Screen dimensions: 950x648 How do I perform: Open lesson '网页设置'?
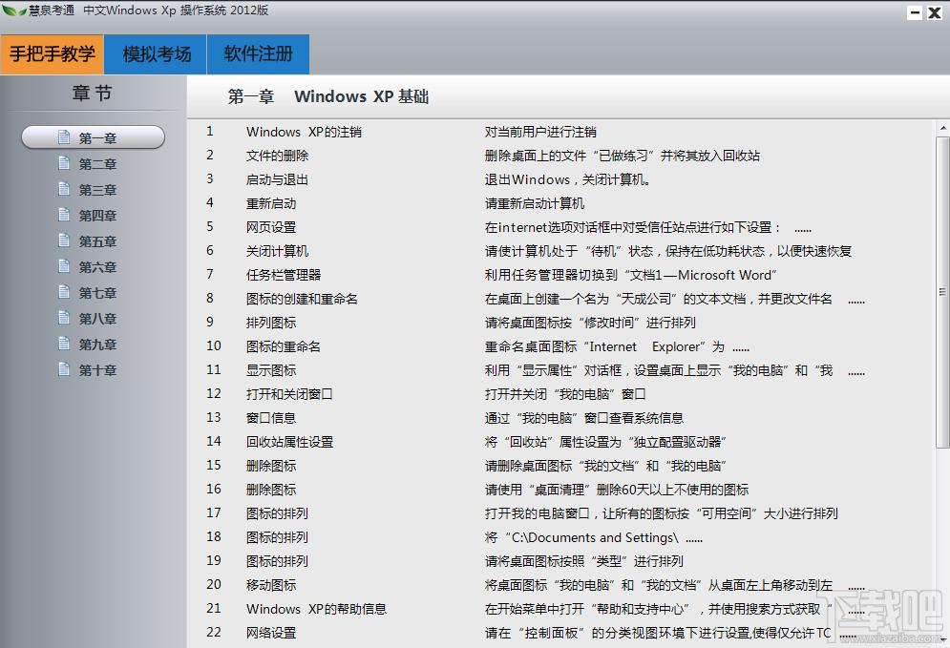click(x=271, y=227)
